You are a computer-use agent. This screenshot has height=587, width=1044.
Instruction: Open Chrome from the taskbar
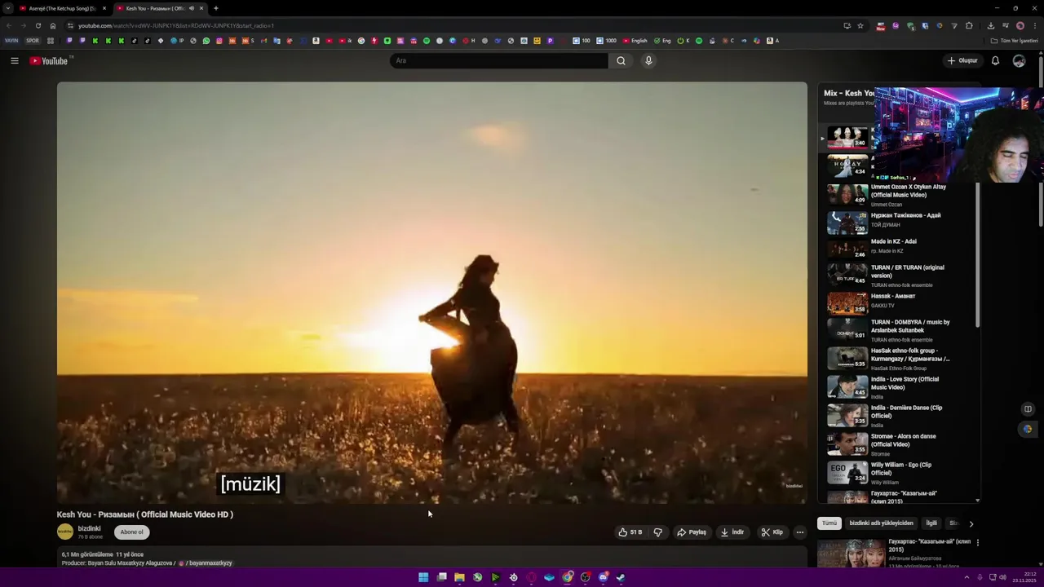(567, 577)
